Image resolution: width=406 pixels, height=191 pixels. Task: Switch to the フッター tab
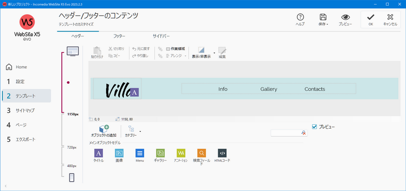pyautogui.click(x=119, y=36)
